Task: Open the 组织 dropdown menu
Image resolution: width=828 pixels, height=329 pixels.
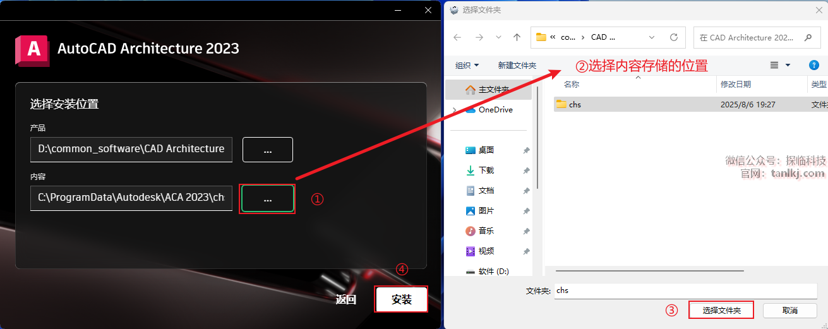Action: 467,65
